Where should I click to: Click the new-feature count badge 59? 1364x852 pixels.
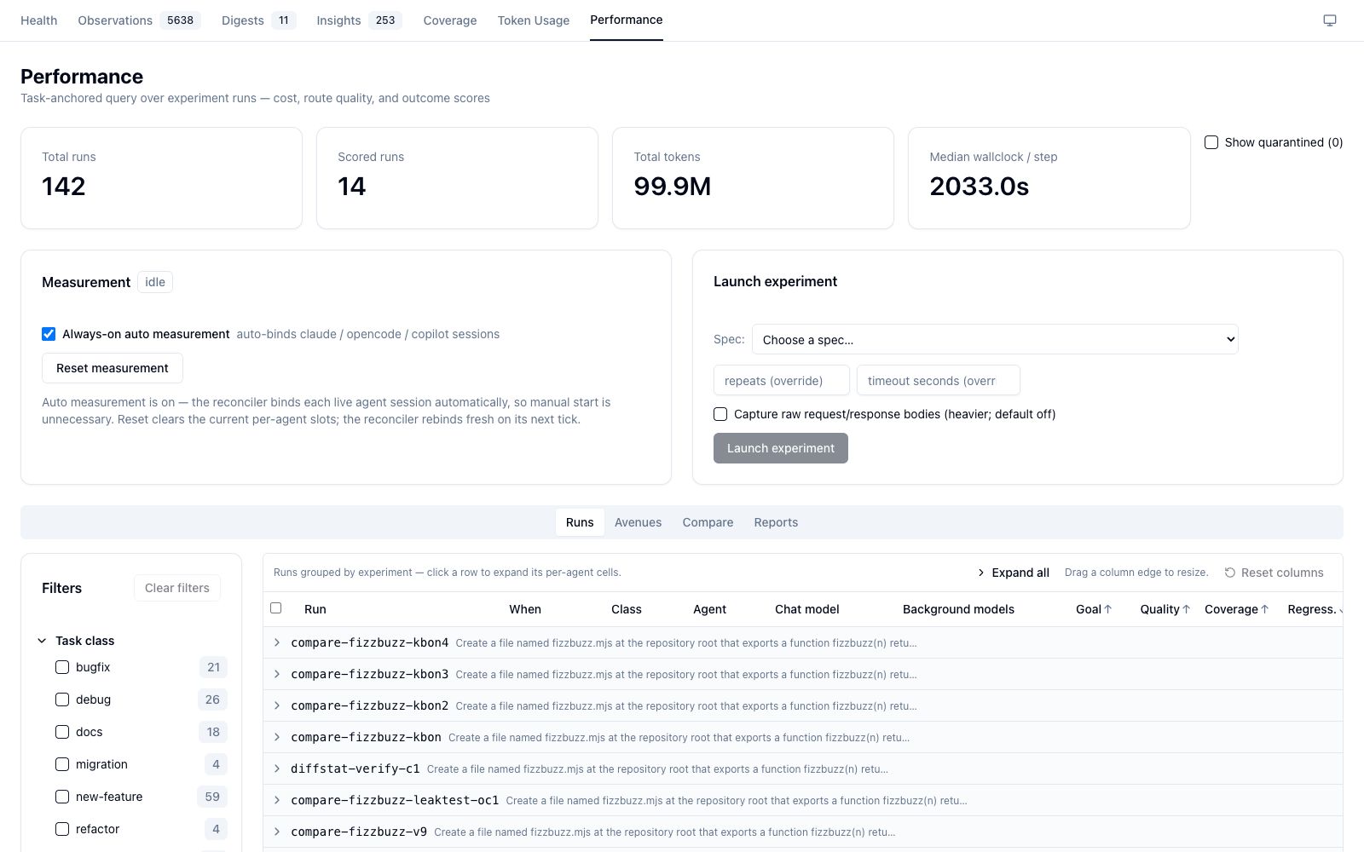(212, 797)
